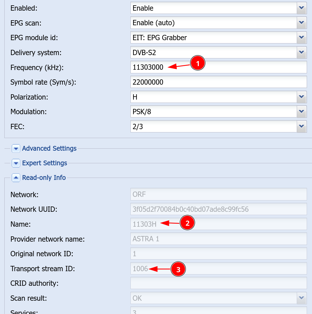
Task: Expand the Advanced Settings arrow icon
Action: pyautogui.click(x=16, y=149)
